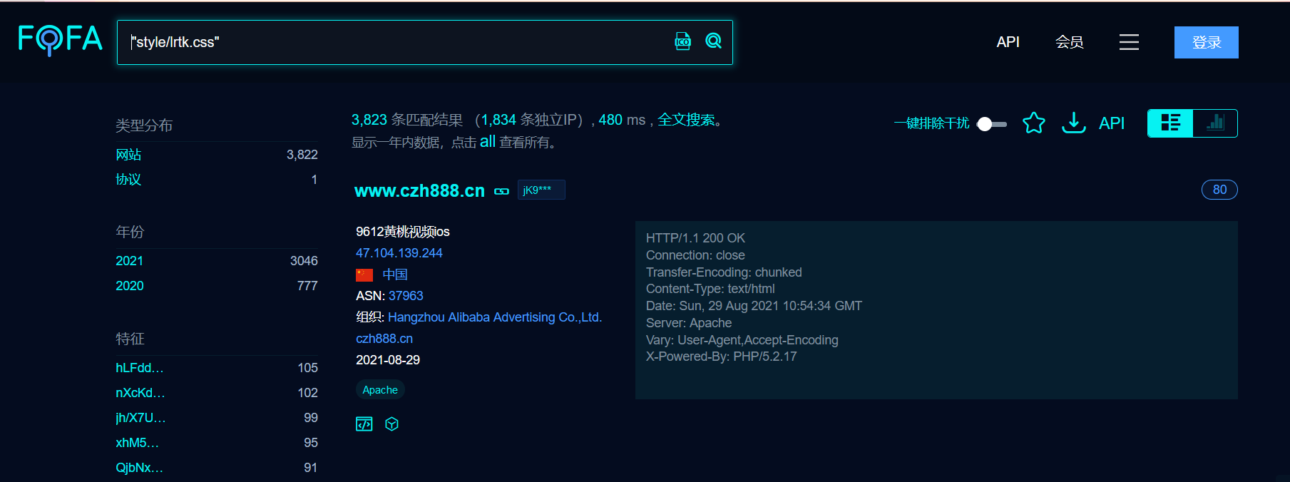The image size is (1290, 482).
Task: Filter by year 2020
Action: point(129,286)
